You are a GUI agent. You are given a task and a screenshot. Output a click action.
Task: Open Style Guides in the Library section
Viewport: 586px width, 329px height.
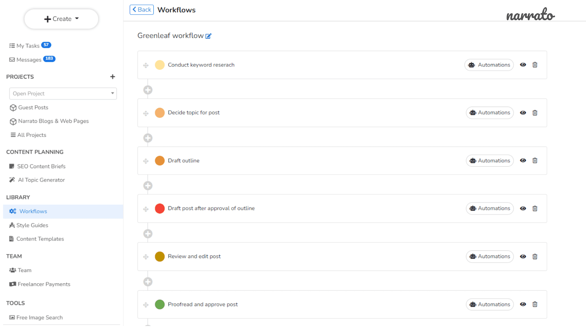(29, 225)
